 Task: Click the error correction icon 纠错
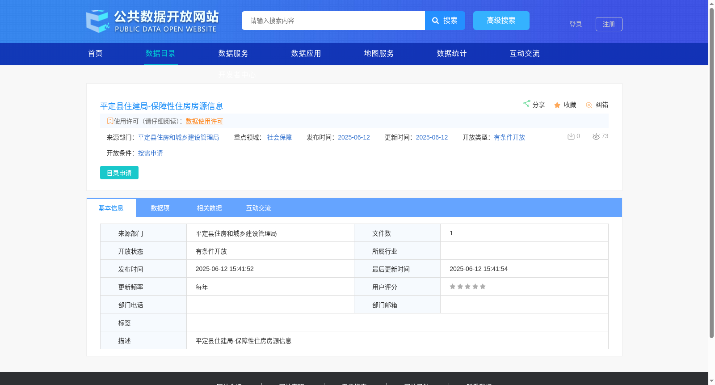(589, 105)
